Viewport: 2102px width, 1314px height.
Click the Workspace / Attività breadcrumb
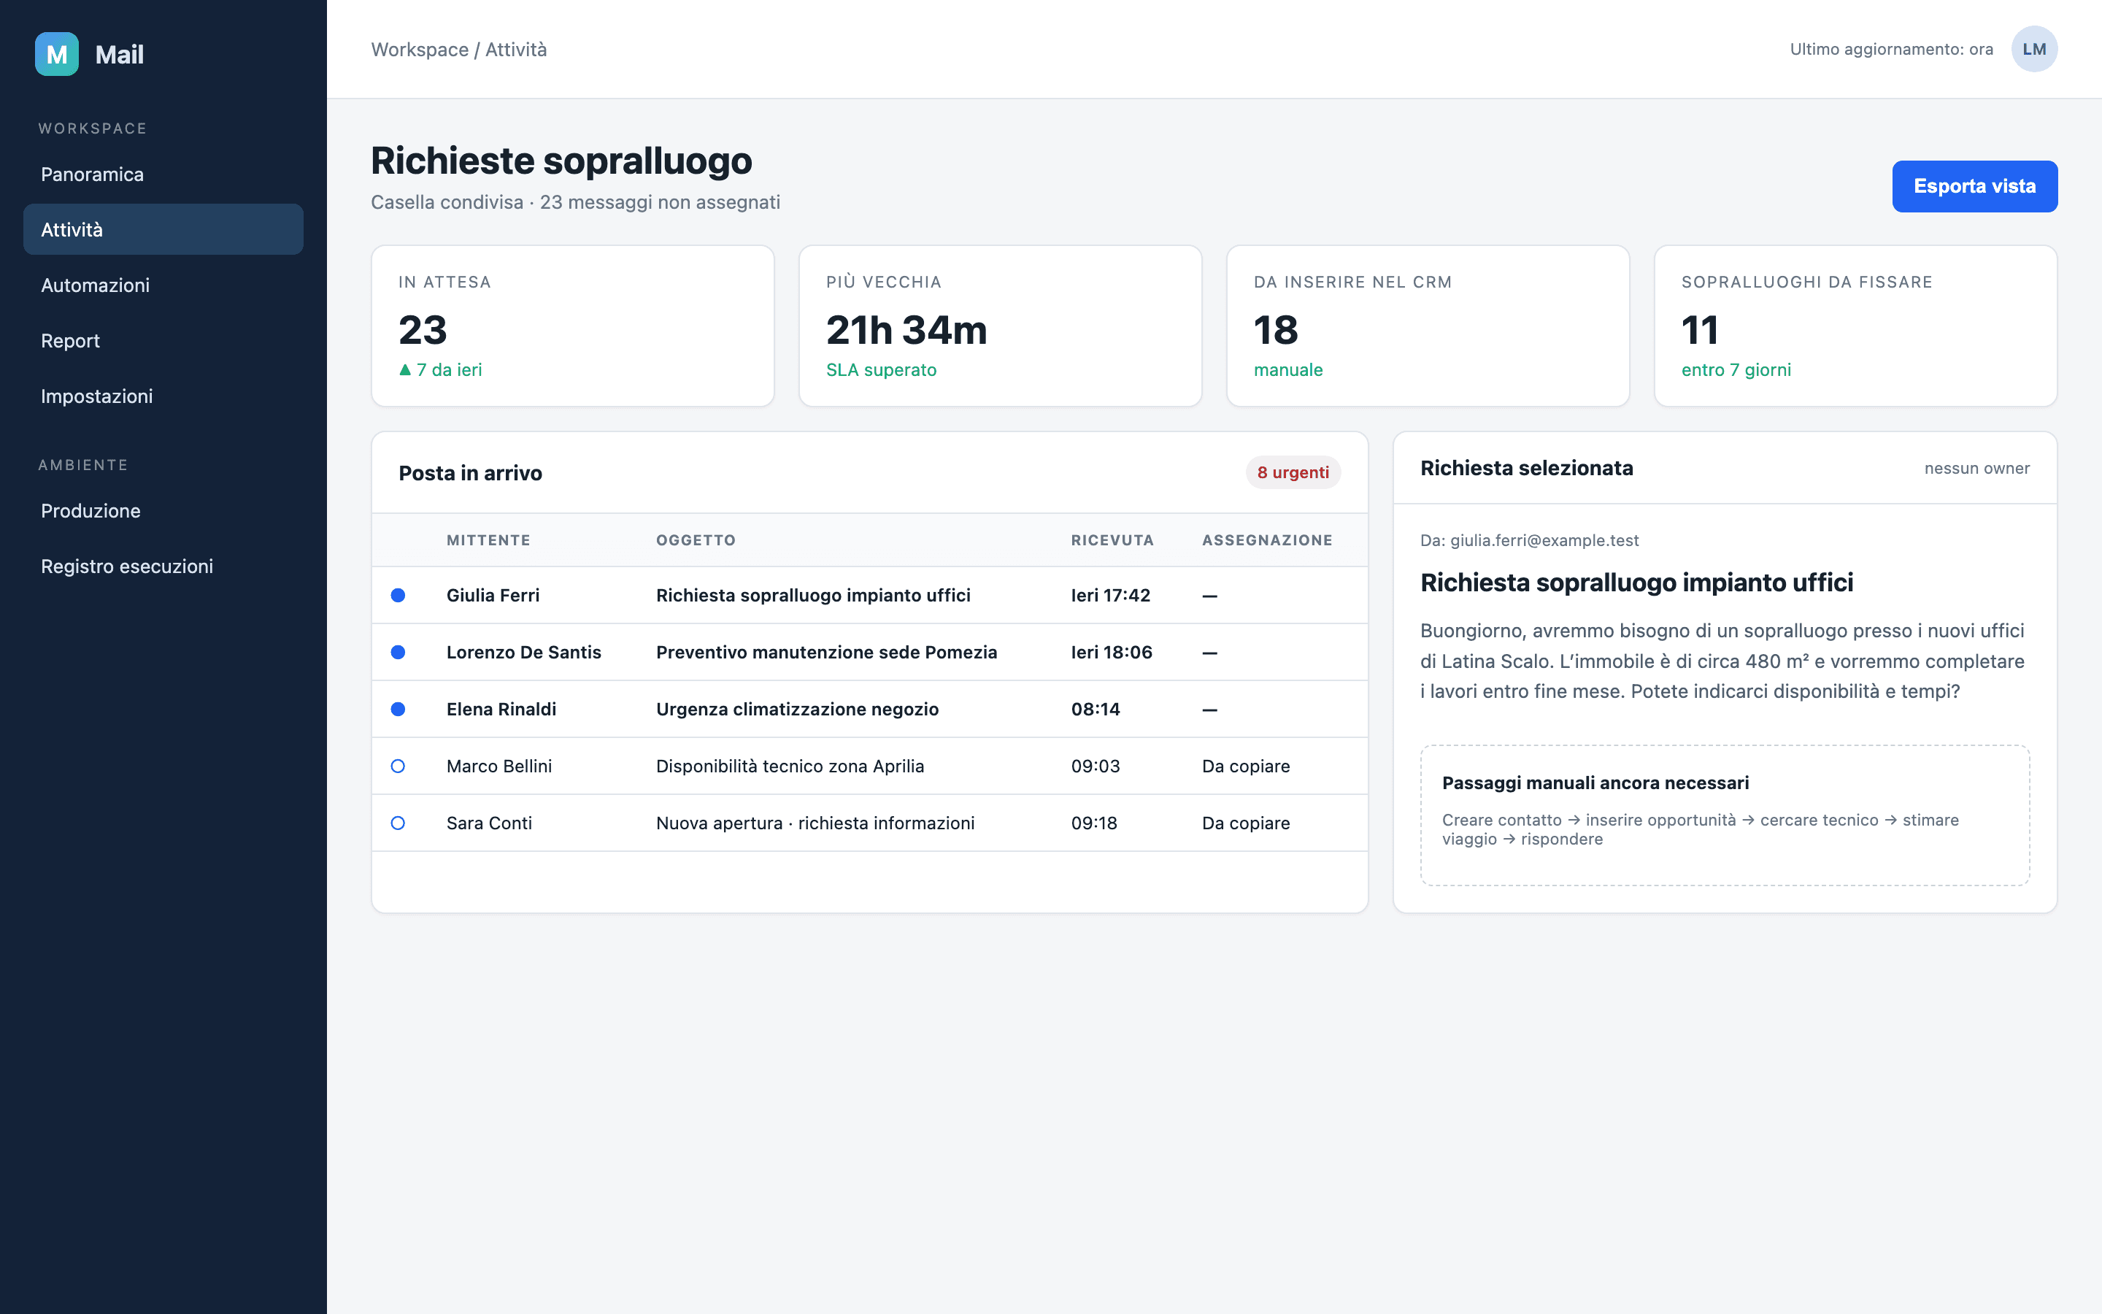(x=458, y=50)
